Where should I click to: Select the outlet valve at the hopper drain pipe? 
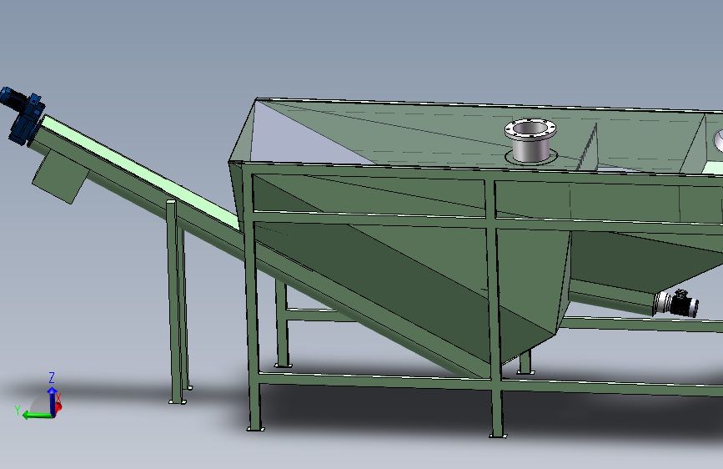pos(676,303)
